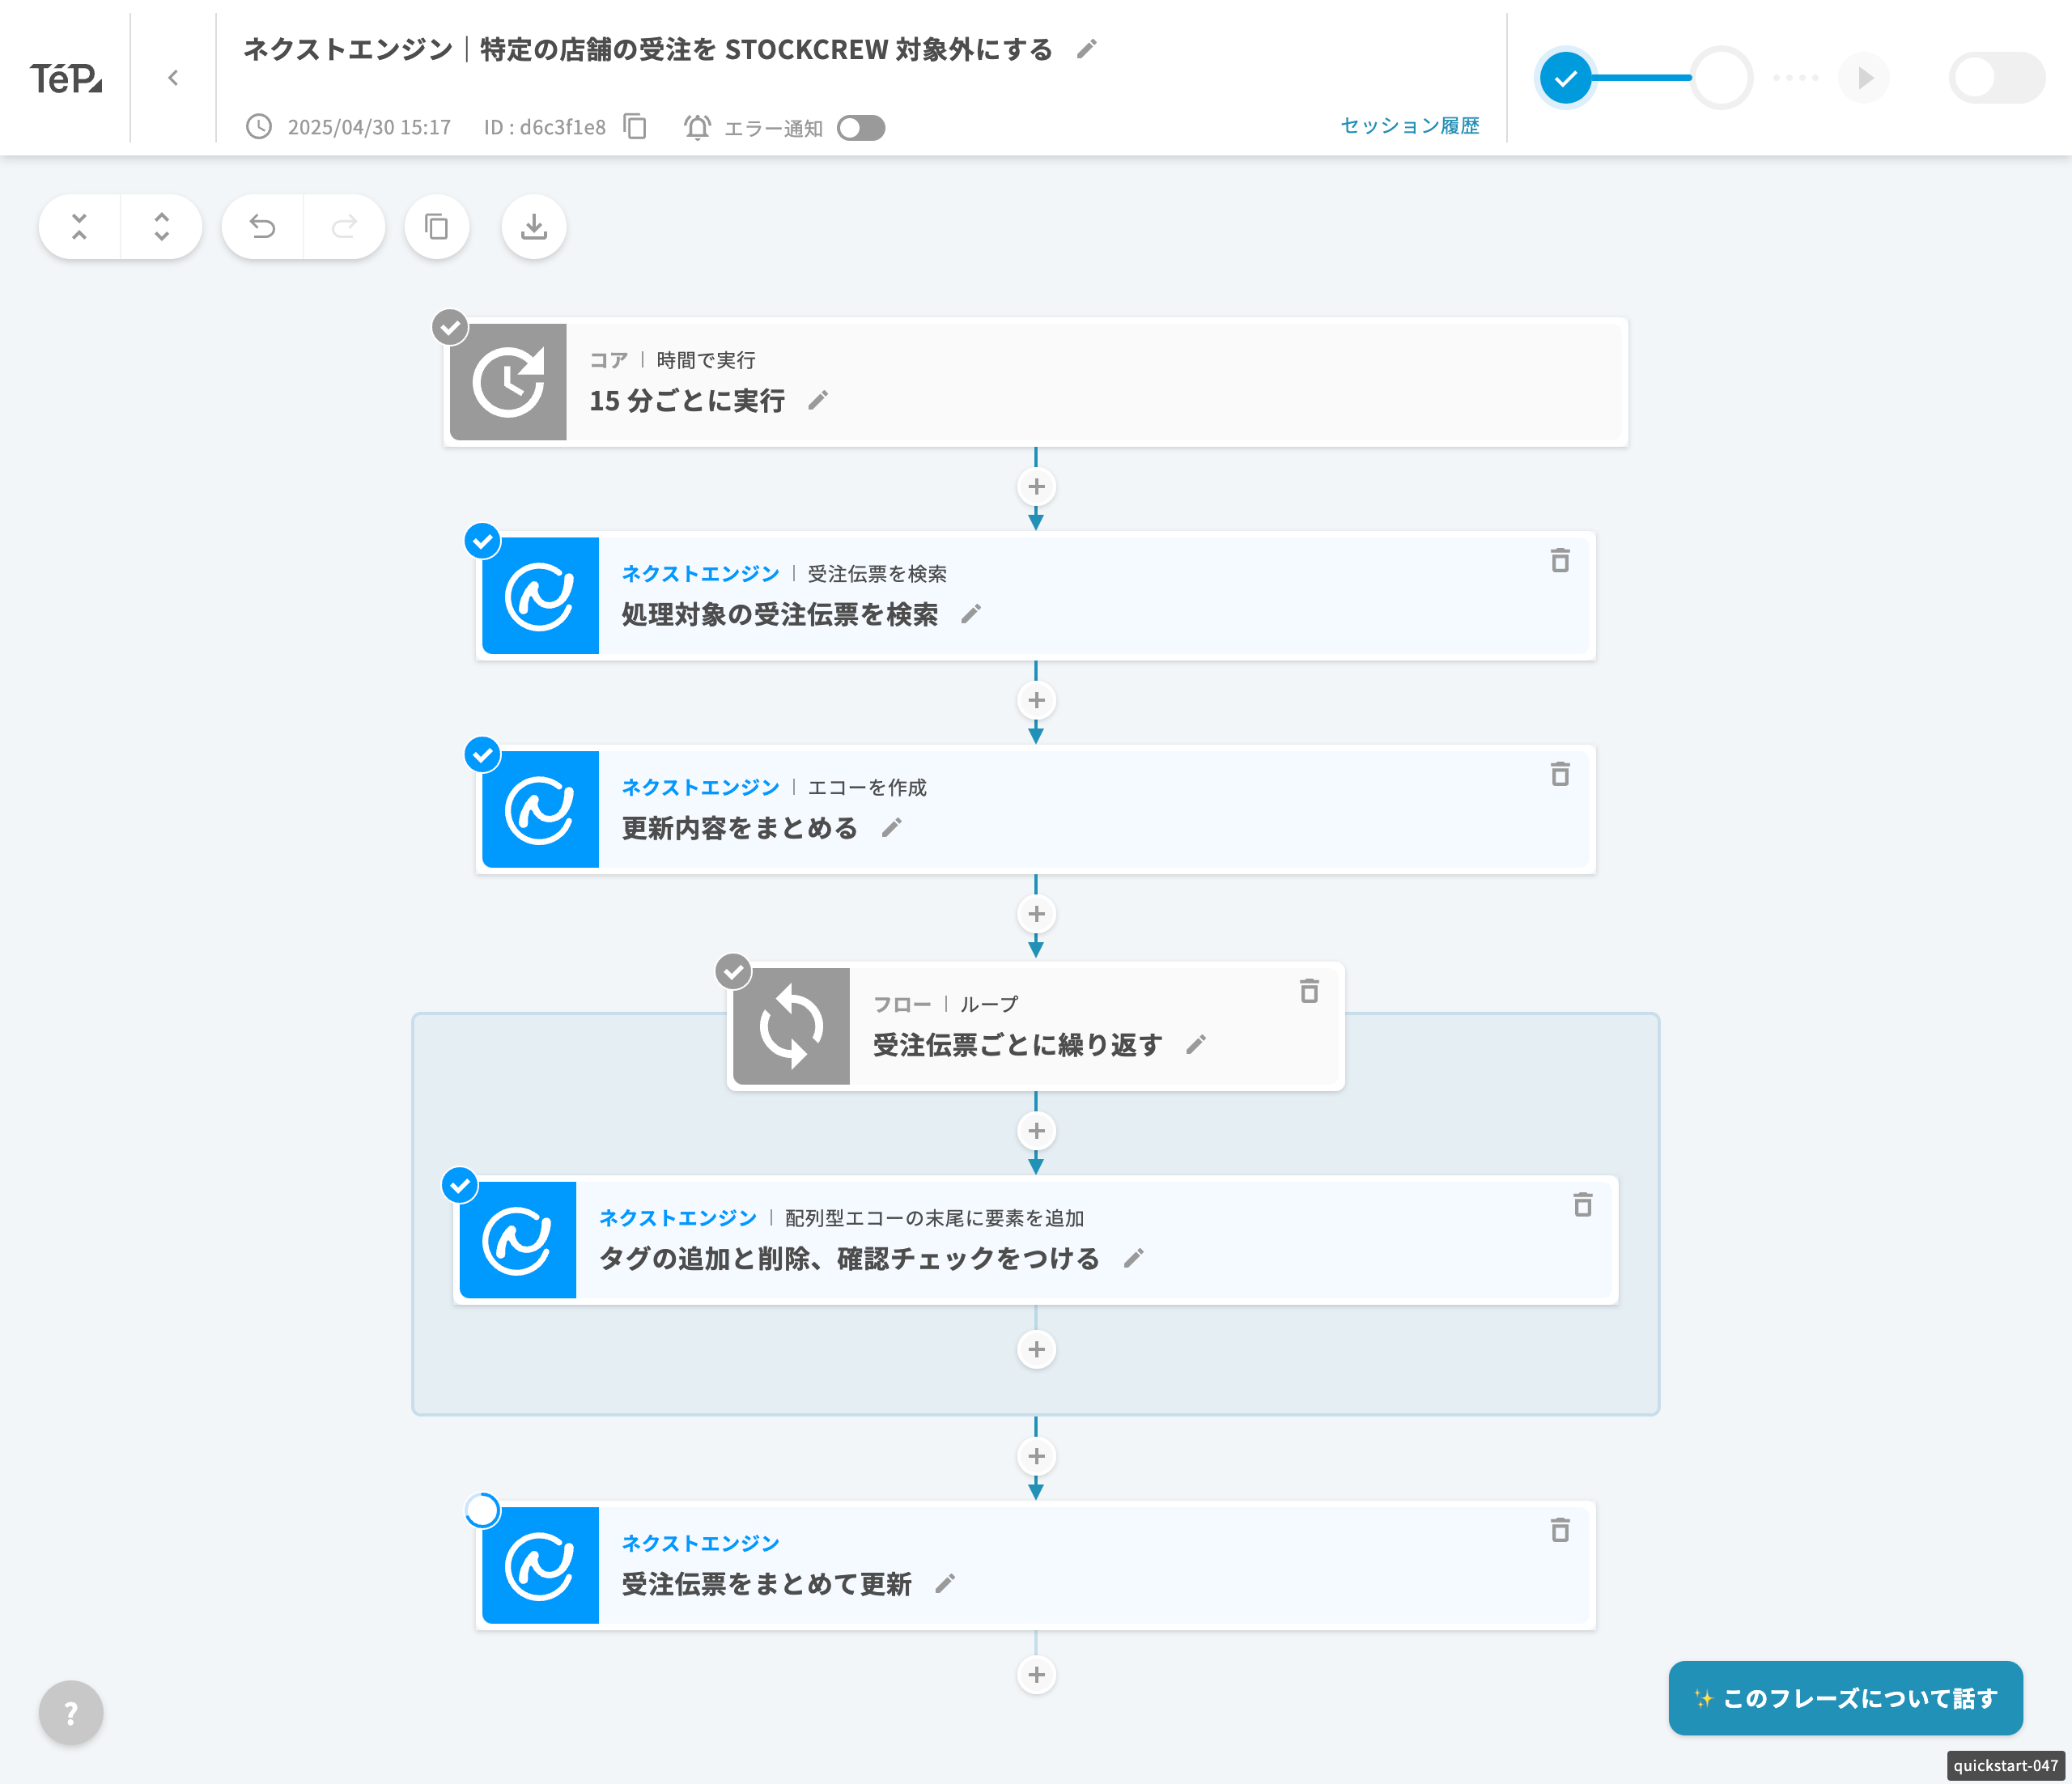Rename タグの追加と削除、確認チェックをつける step
Screen dimensions: 2072x1784
pos(1133,1259)
